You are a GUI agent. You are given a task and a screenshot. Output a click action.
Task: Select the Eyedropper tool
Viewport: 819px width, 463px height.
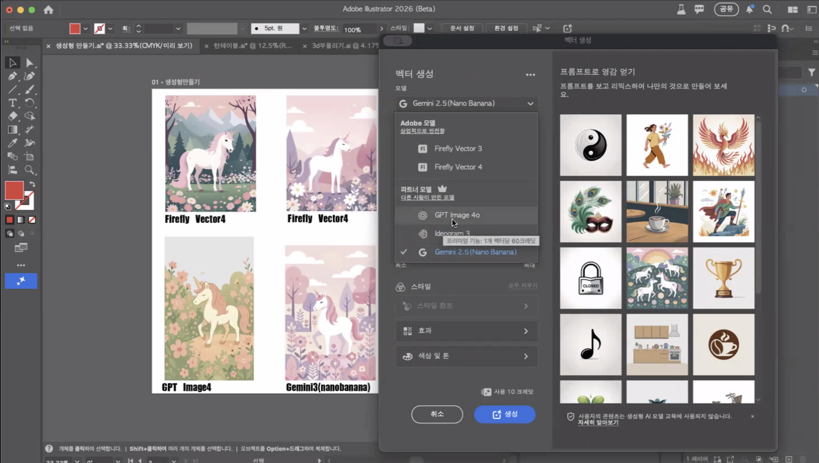pos(12,143)
